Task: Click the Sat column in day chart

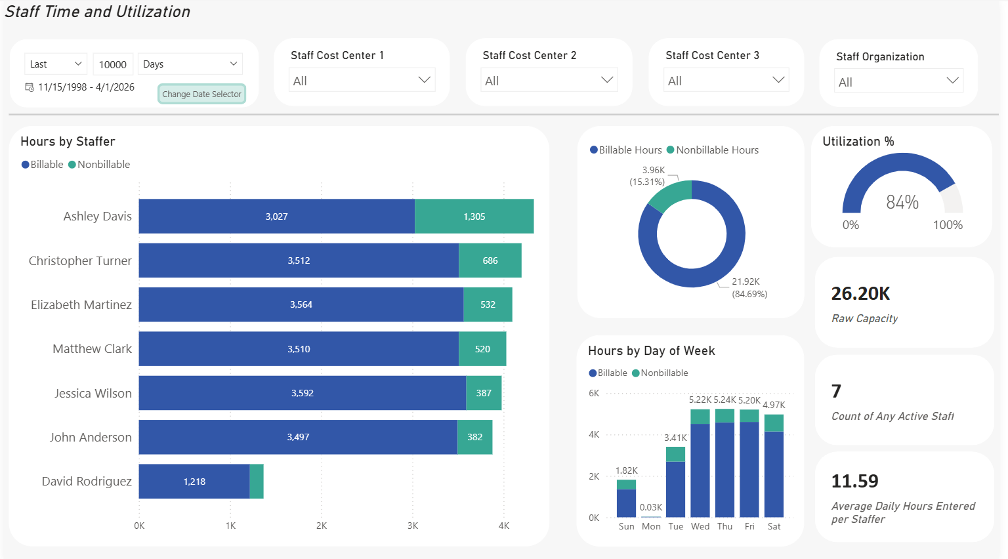Action: pyautogui.click(x=774, y=466)
